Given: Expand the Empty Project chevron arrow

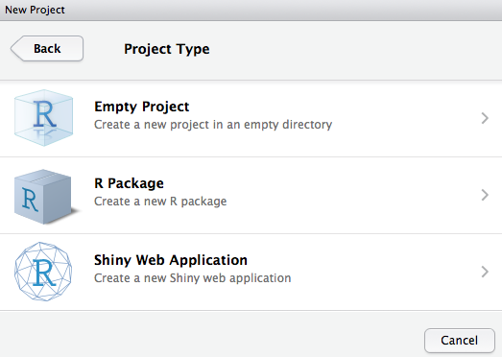Looking at the screenshot, I should pyautogui.click(x=485, y=118).
